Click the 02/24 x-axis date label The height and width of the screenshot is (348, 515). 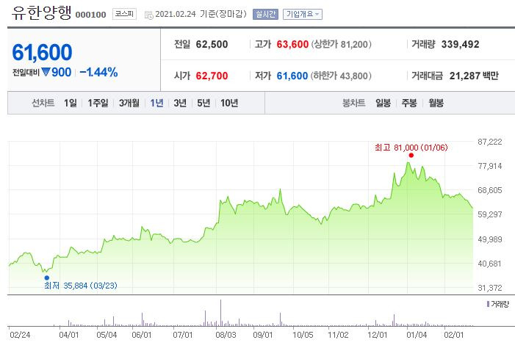20,335
